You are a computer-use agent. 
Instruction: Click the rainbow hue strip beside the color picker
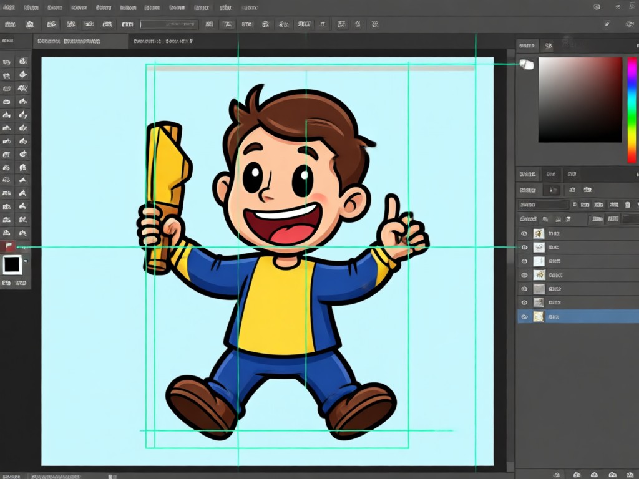coord(632,110)
